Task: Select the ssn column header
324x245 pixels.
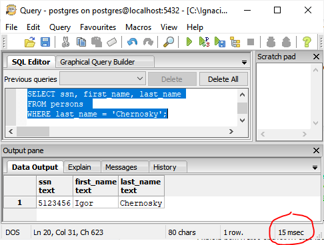Action: click(55, 186)
